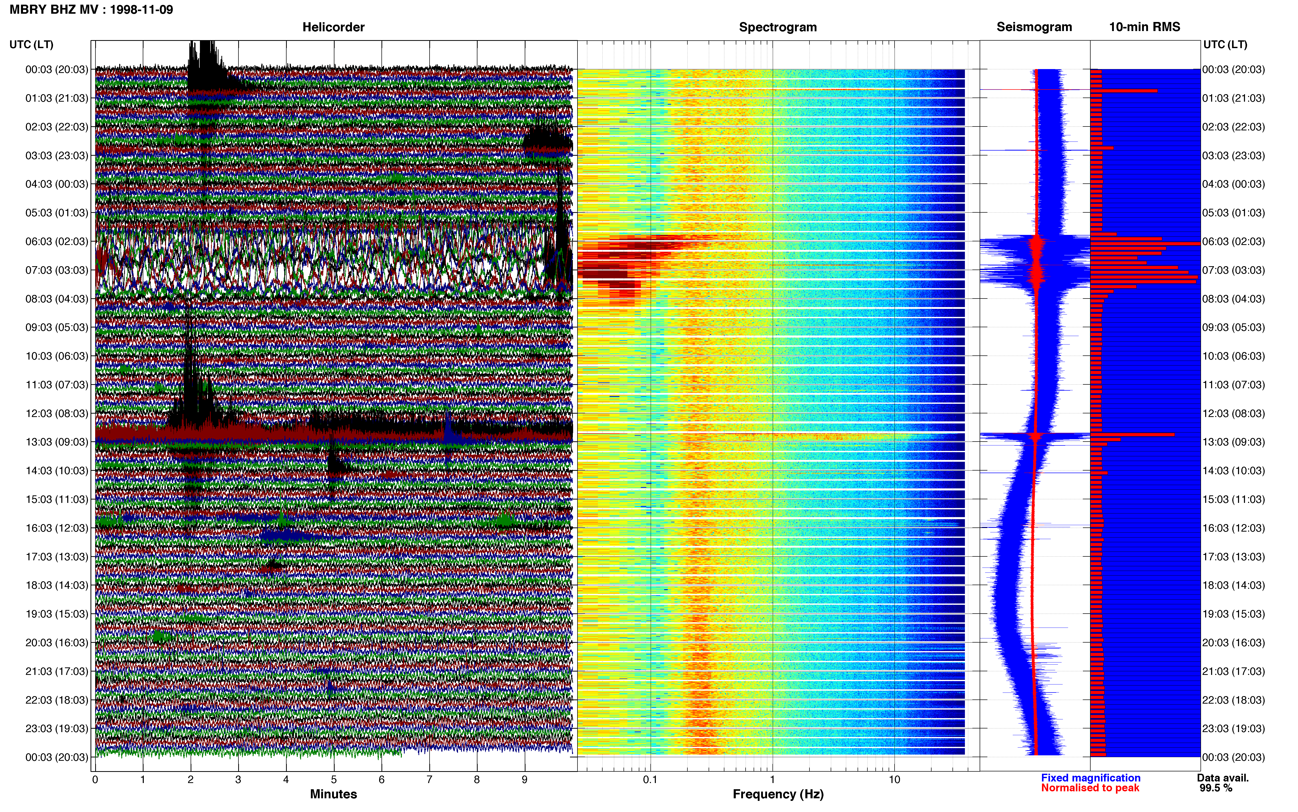
Task: Select the 'Seismogram' panel heading
Action: (x=1034, y=27)
